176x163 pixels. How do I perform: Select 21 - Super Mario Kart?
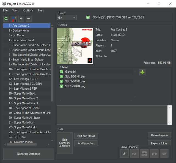click(27, 123)
